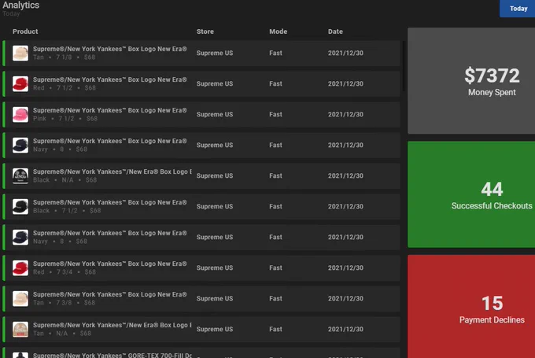Click 'Pink • 7 1/2 • $68' details
Screen dimensions: 535x358
click(65, 119)
